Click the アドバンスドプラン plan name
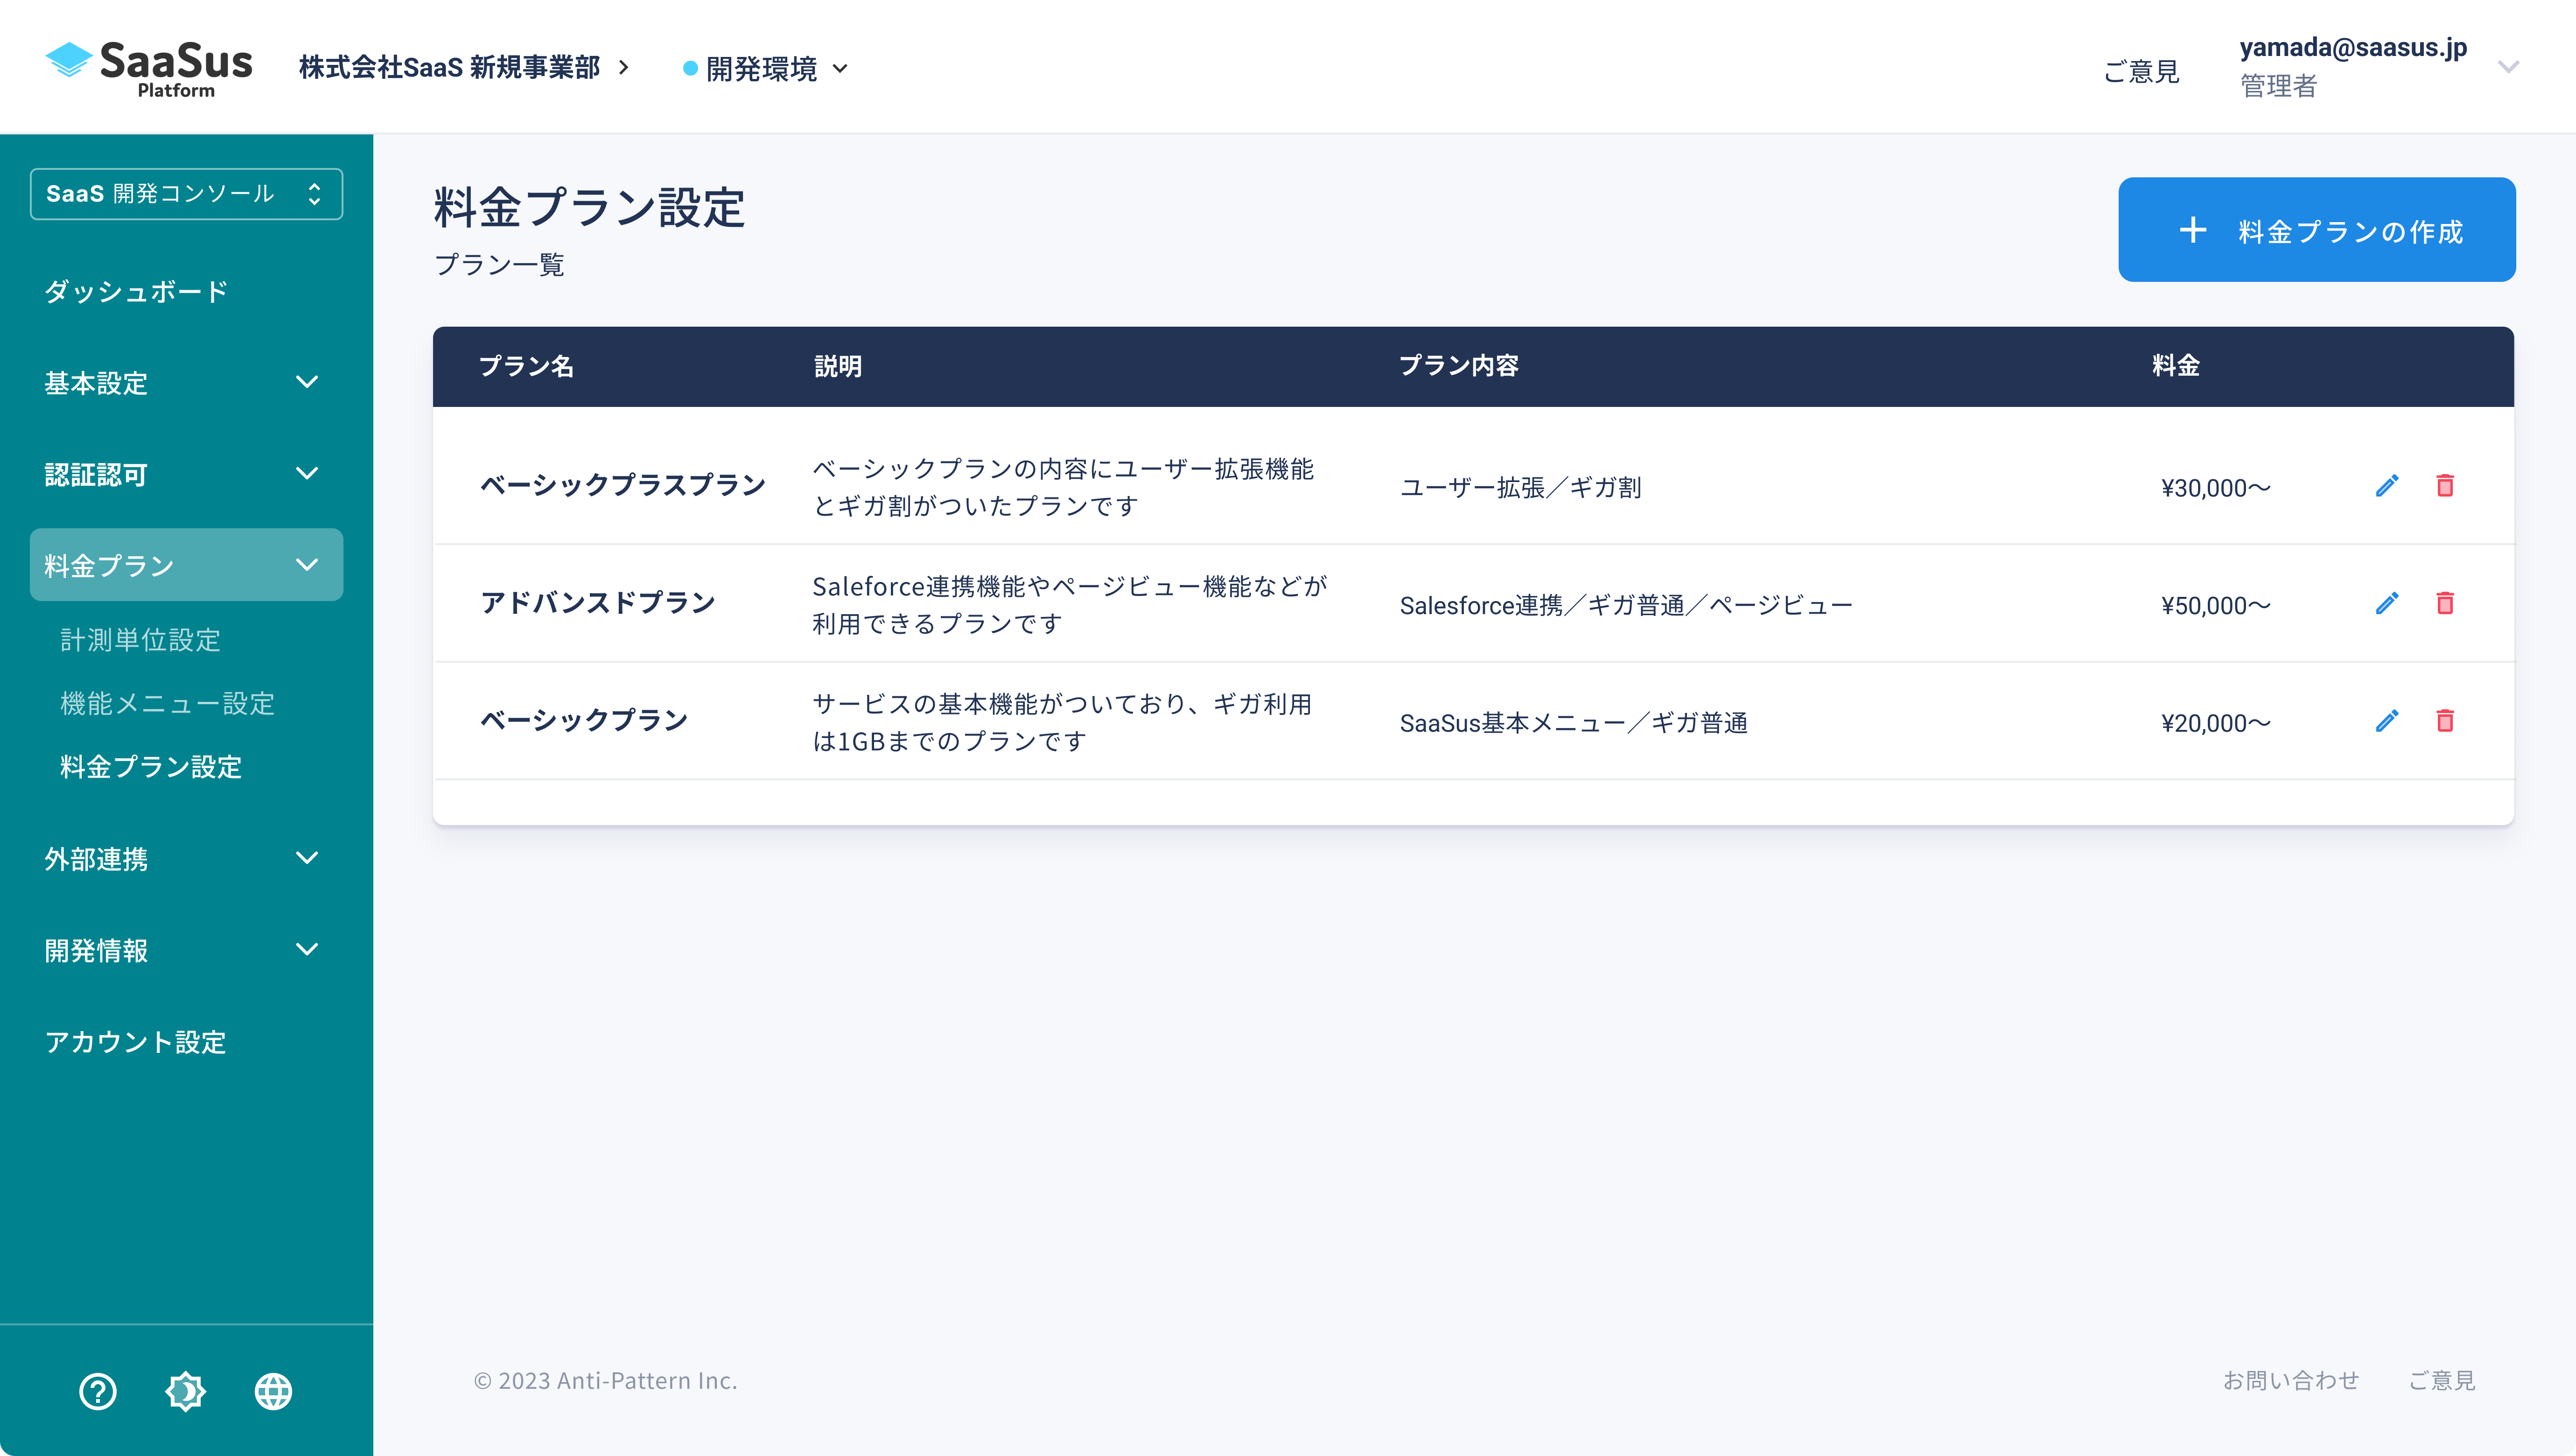The width and height of the screenshot is (2576, 1456). [598, 603]
